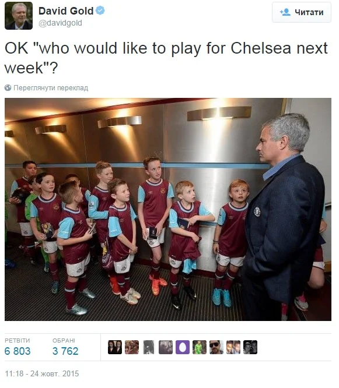
Task: View the 3 762 favorites count
Action: pos(65,351)
